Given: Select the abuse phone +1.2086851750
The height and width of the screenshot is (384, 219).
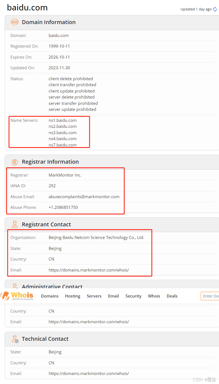Looking at the screenshot, I should click(63, 207).
